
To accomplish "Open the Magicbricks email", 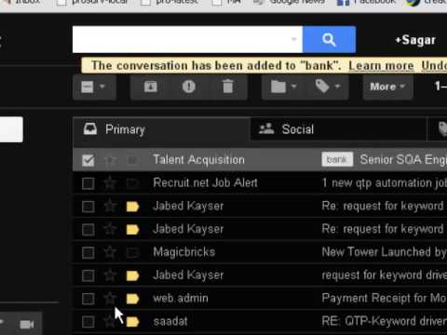I will [x=260, y=252].
